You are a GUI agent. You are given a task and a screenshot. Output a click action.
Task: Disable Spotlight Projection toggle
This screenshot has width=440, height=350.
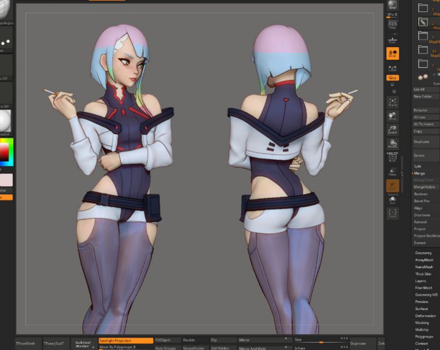point(125,341)
